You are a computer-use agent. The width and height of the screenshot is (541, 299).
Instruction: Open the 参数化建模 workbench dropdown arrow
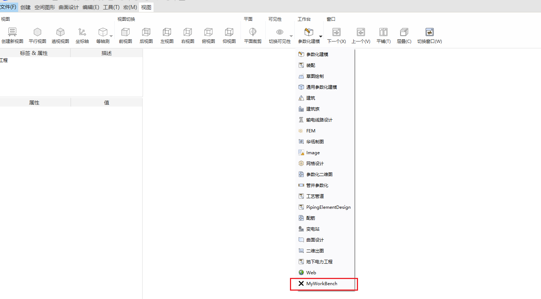click(321, 36)
